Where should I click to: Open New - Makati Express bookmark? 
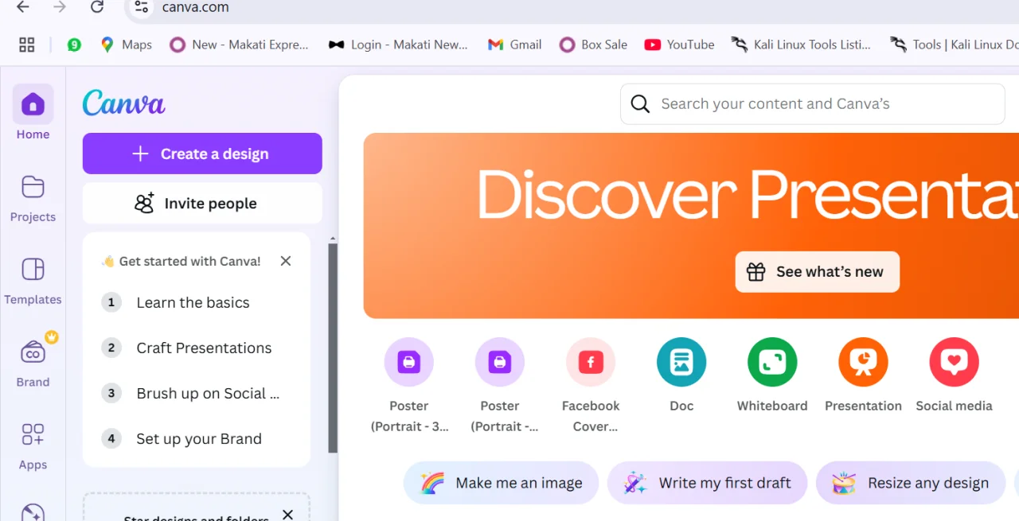pos(240,45)
